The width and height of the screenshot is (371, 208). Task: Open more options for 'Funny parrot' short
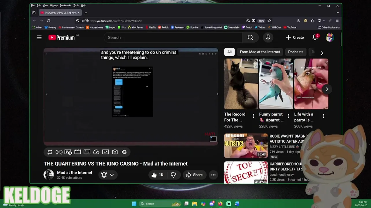[x=289, y=116]
